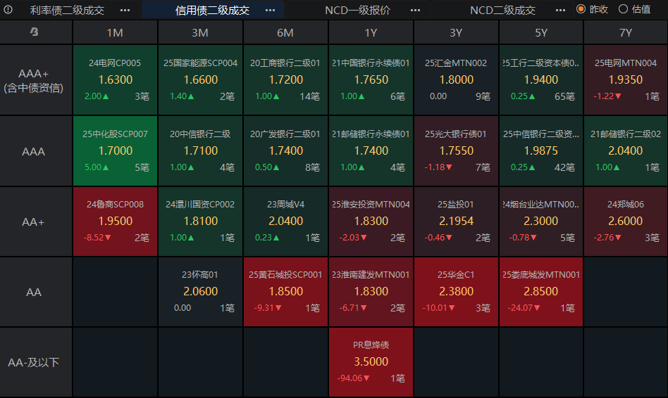Open the 25光大银行债01 cell

[456, 151]
